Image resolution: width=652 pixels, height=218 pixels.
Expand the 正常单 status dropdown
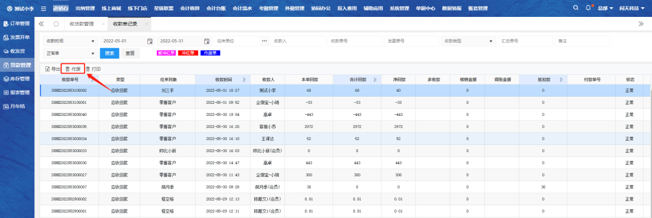71,53
